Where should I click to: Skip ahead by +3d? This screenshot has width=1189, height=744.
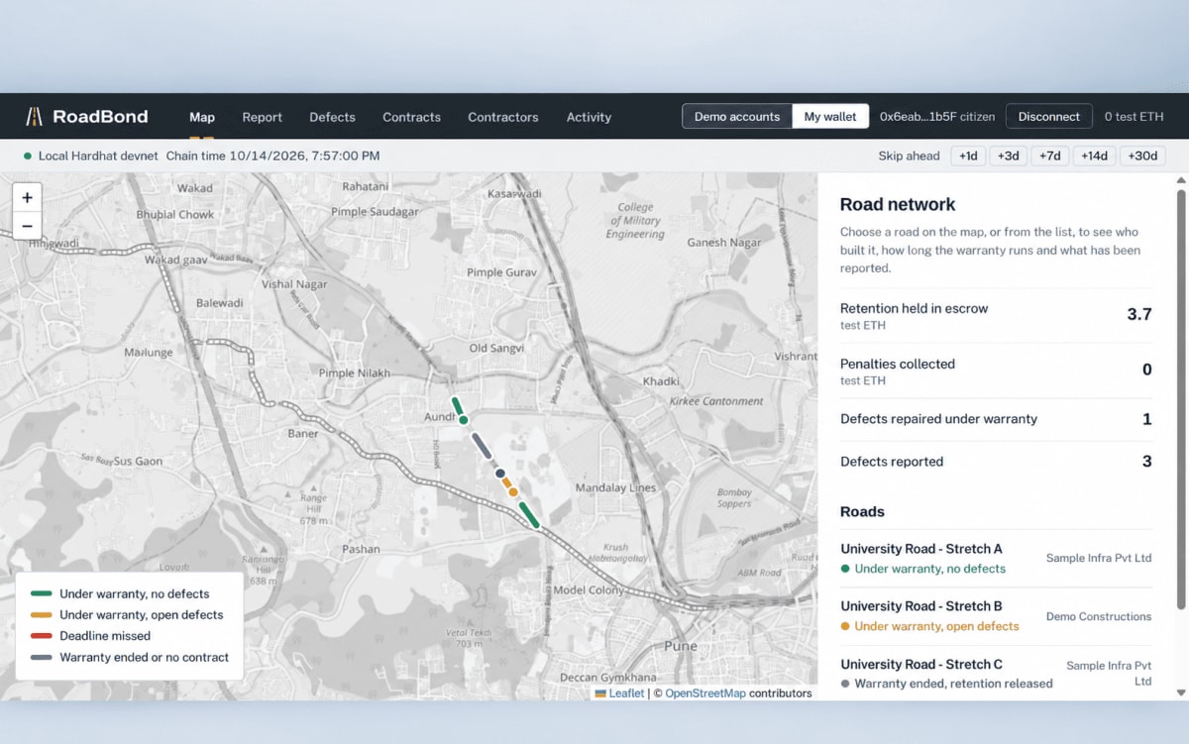pos(1009,156)
